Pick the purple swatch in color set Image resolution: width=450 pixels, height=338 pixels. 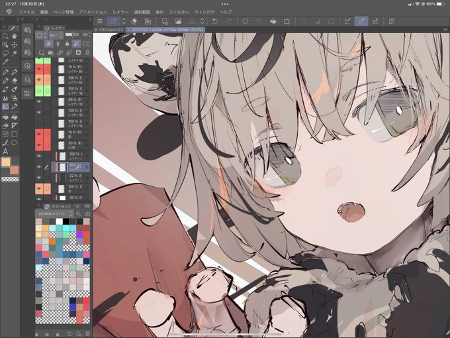[79, 235]
